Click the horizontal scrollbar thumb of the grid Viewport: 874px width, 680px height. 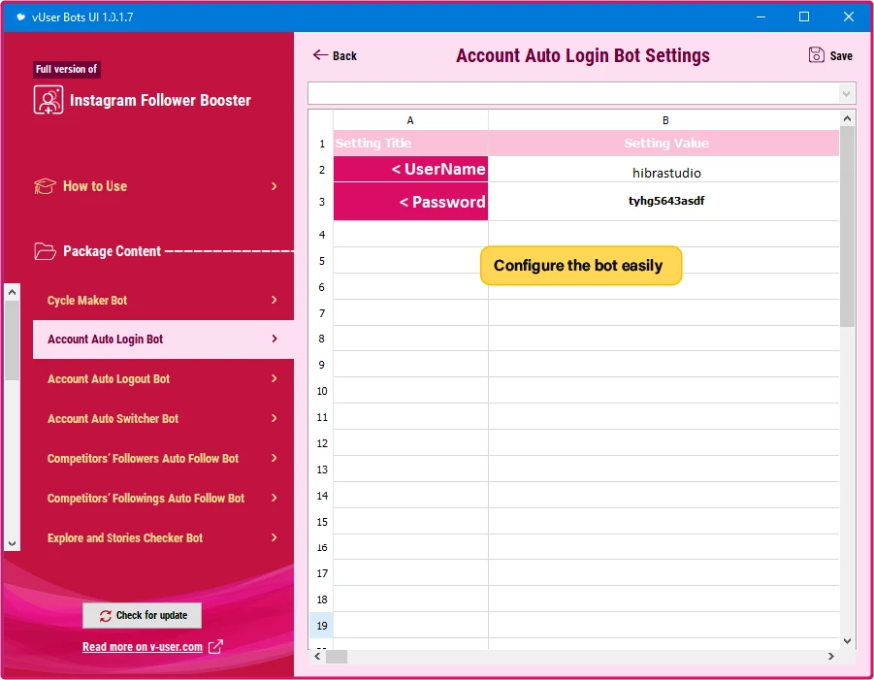(336, 657)
